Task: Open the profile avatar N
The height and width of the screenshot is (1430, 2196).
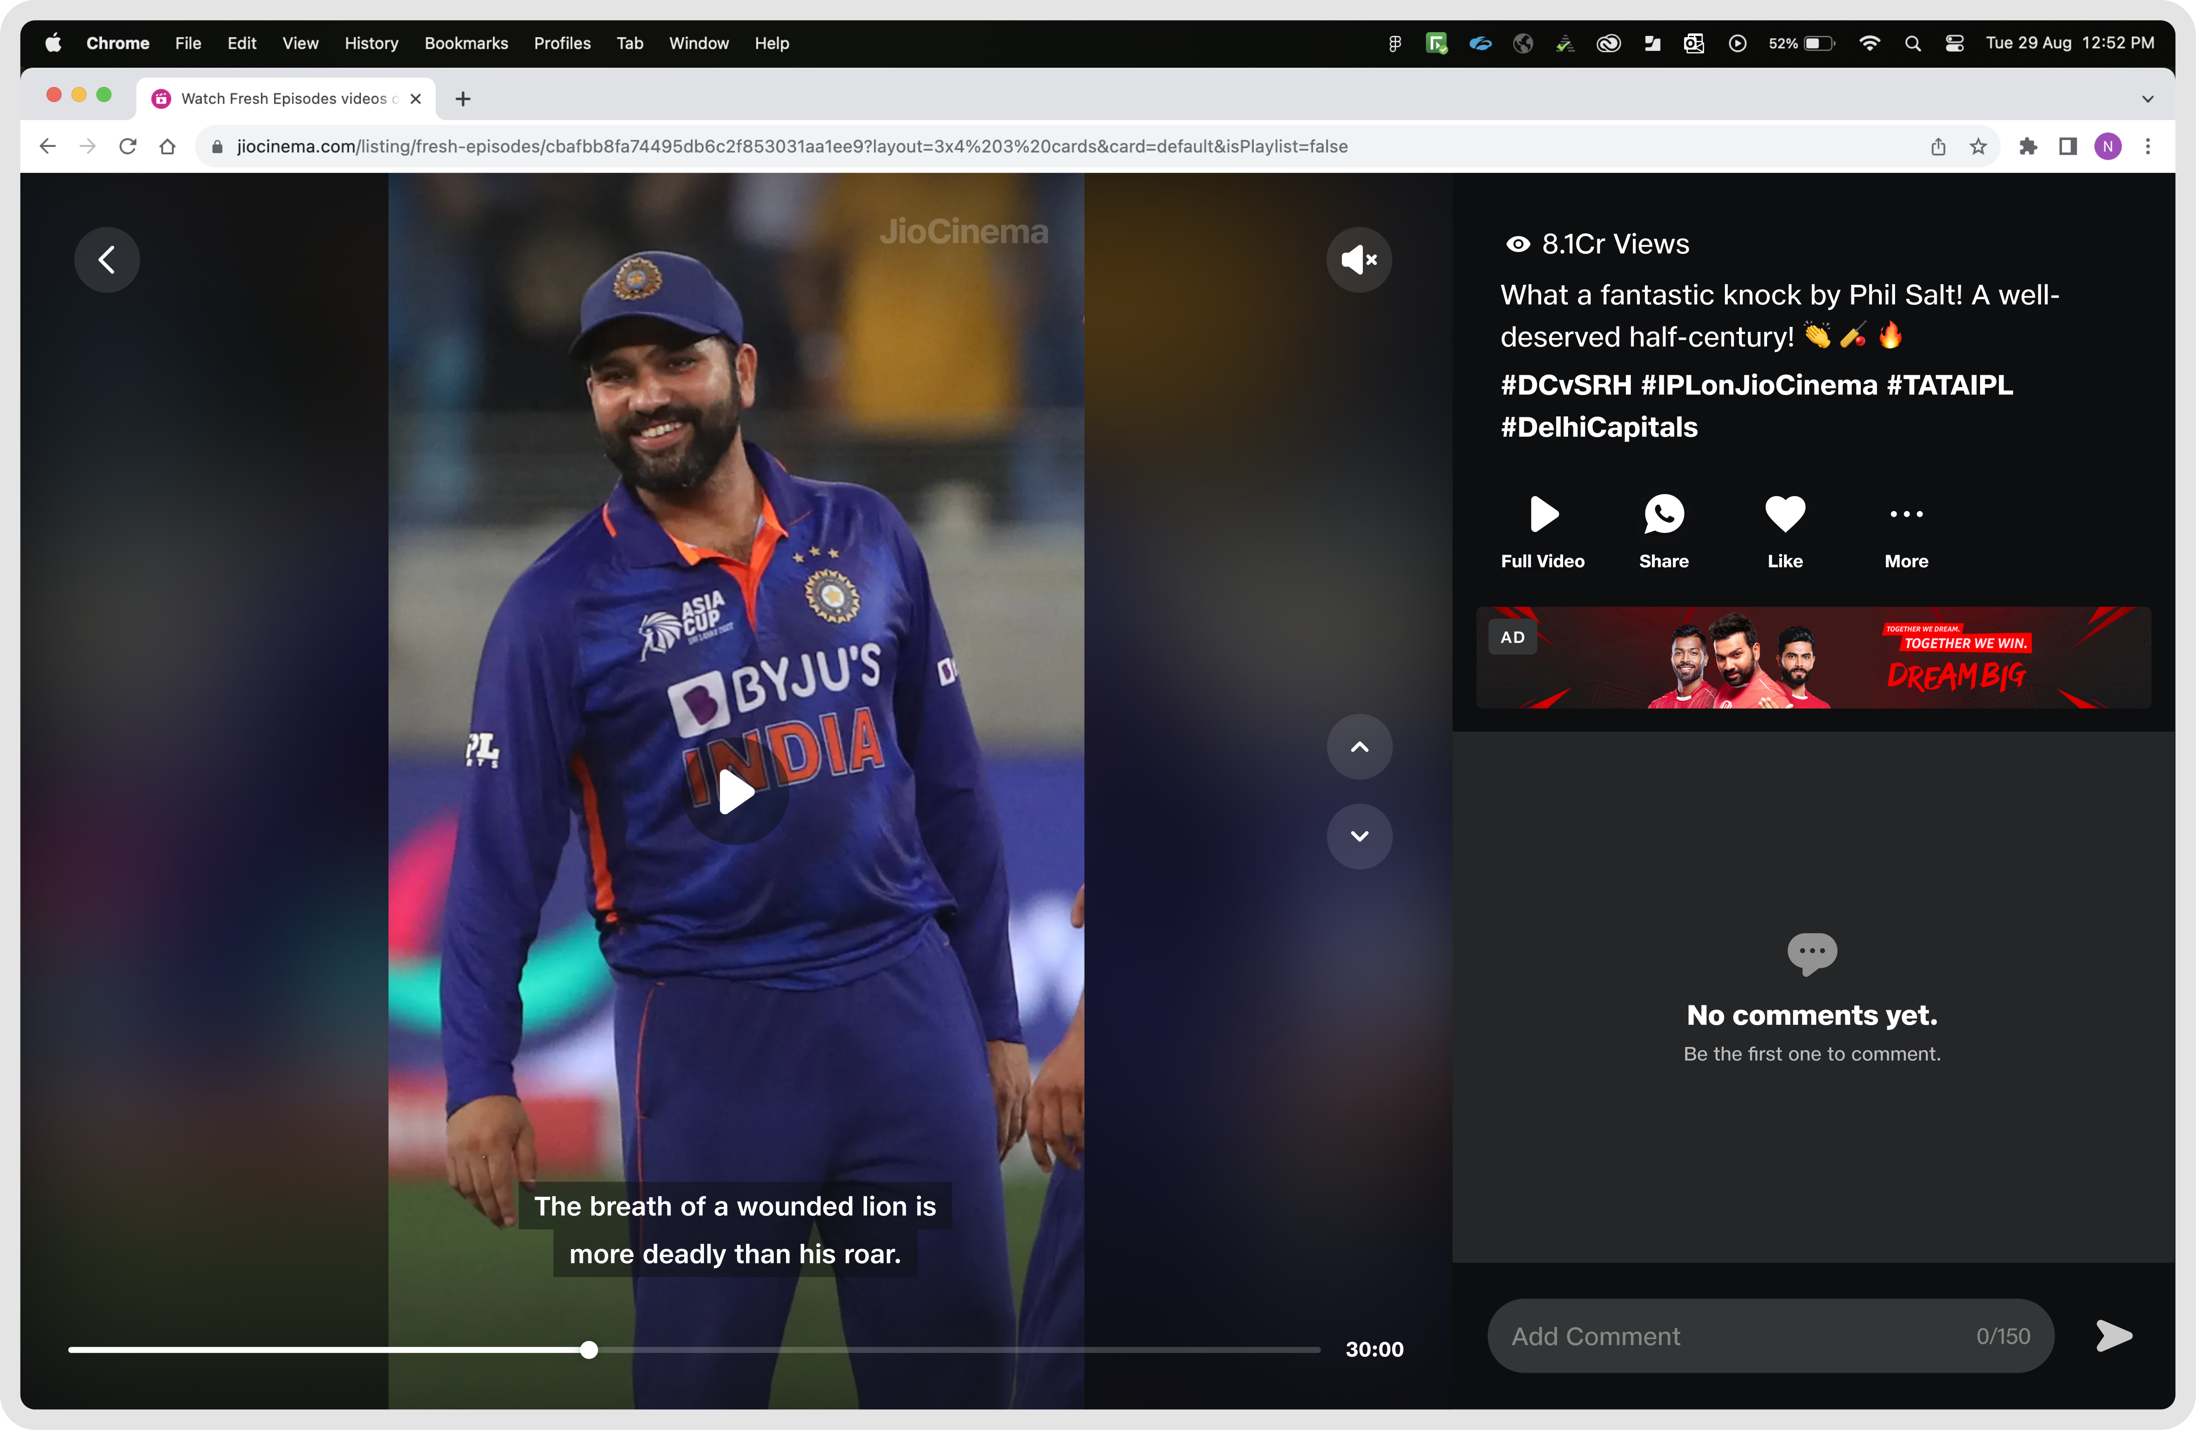Action: [2107, 147]
